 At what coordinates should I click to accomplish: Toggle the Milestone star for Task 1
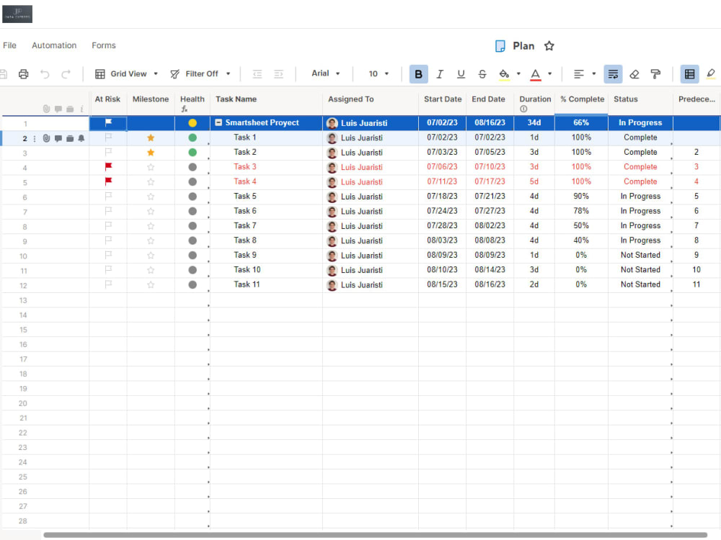pos(150,137)
